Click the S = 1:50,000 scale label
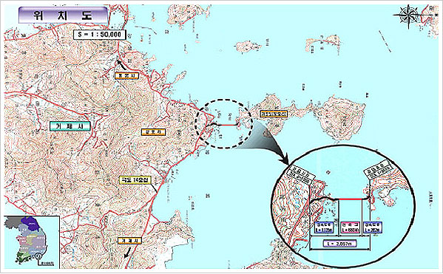The width and height of the screenshot is (443, 274). 99,35
